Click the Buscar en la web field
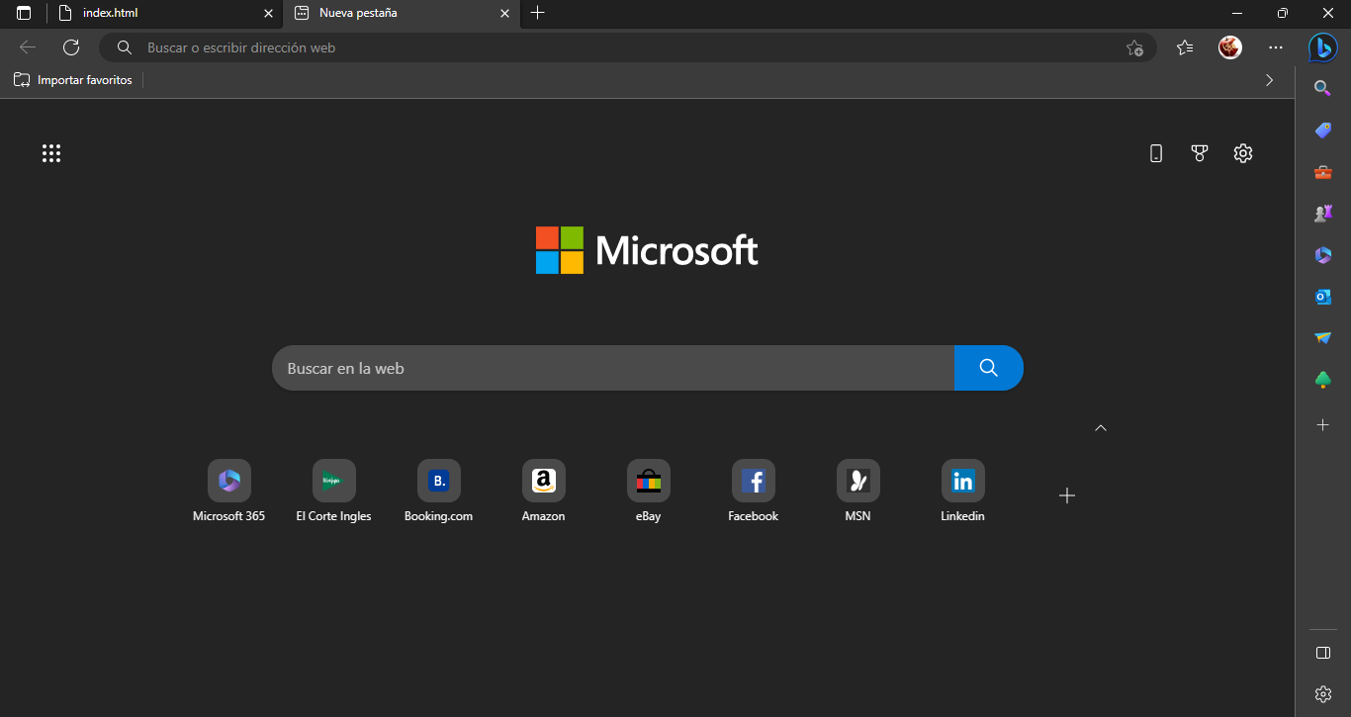This screenshot has width=1351, height=717. (613, 368)
